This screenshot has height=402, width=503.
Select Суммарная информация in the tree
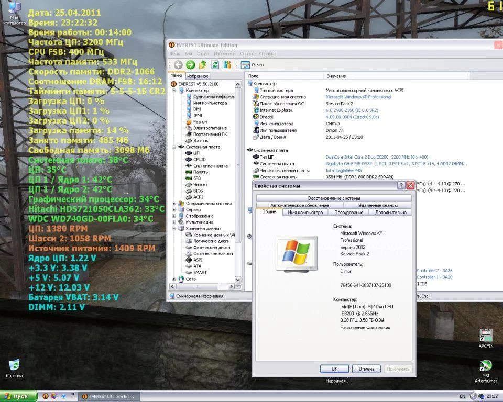(x=214, y=96)
